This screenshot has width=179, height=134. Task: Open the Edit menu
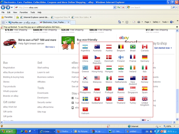pos(9,12)
